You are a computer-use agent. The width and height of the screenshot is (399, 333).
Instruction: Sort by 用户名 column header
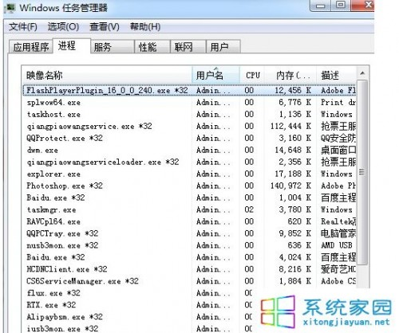point(215,75)
